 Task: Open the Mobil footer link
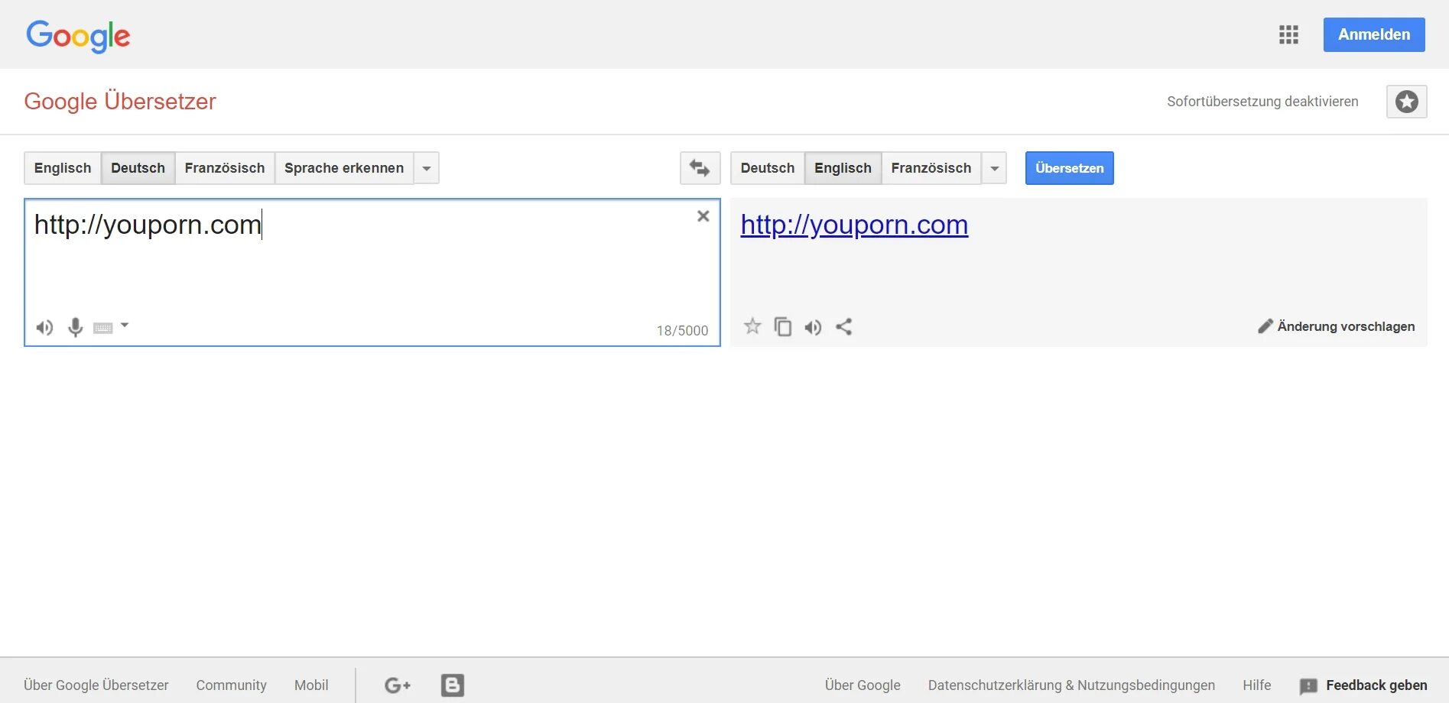coord(311,685)
